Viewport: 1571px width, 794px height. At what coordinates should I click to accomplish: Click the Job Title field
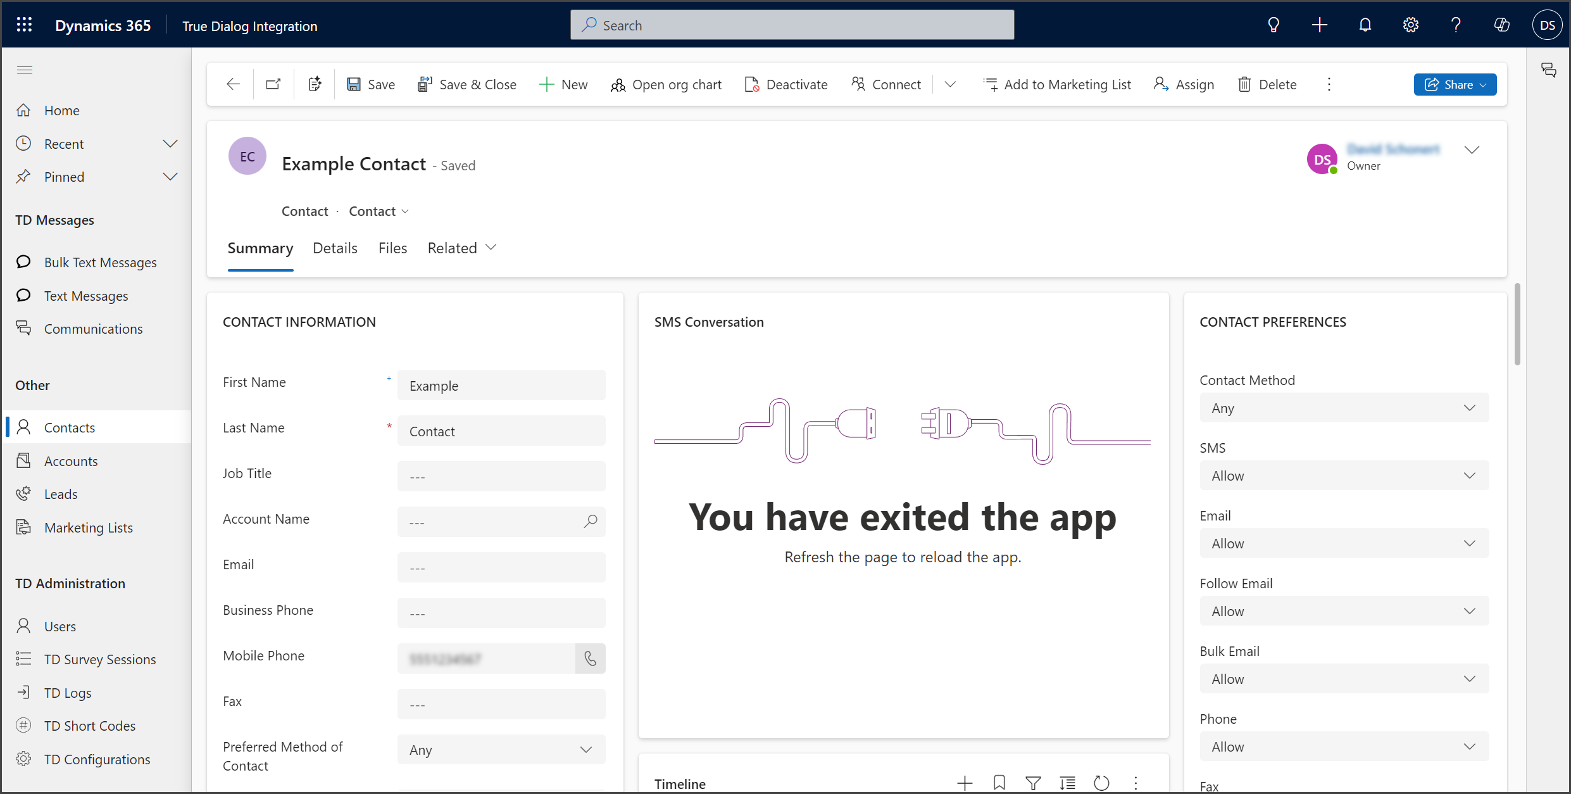point(501,476)
